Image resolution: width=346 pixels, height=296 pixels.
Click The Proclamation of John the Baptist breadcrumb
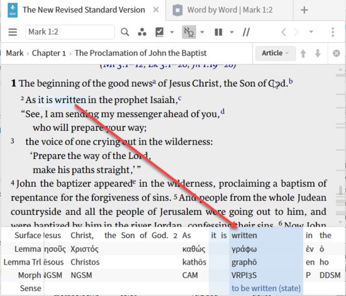(140, 53)
